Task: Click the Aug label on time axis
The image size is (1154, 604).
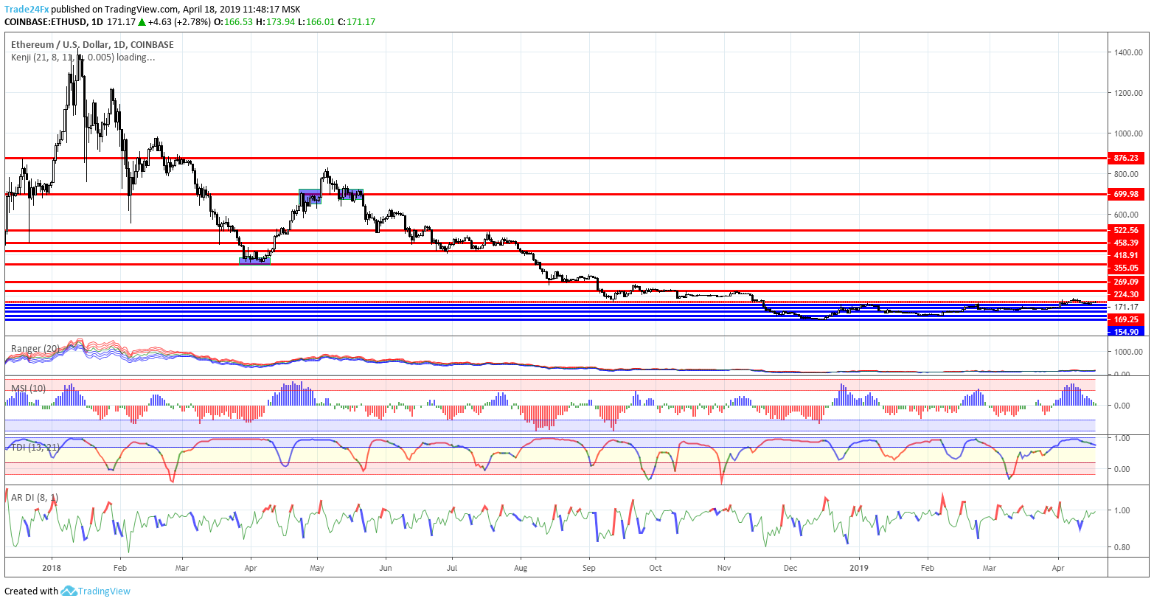Action: pos(521,568)
